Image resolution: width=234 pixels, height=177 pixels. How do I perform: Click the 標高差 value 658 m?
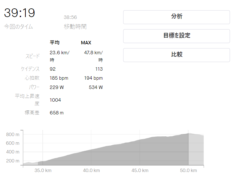57,113
